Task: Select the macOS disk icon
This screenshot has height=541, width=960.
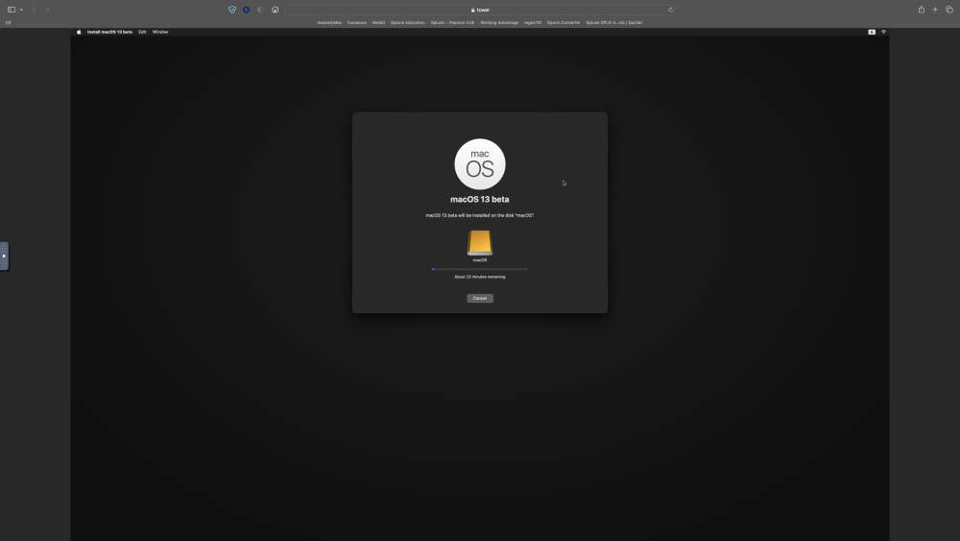Action: (x=480, y=242)
